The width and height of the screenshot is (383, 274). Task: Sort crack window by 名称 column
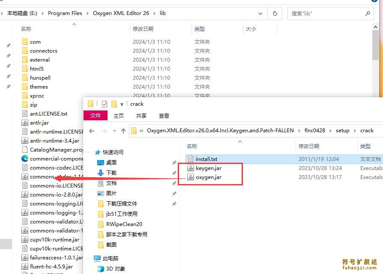click(192, 146)
